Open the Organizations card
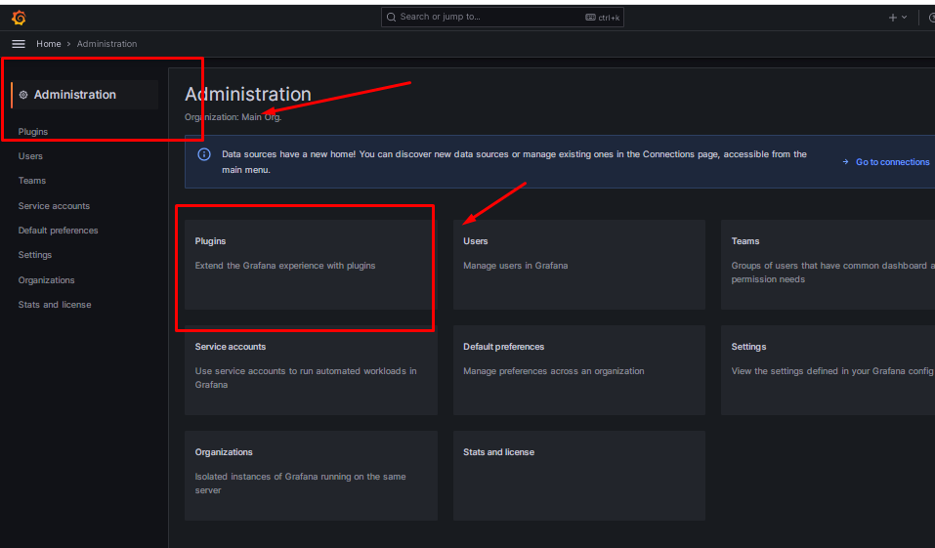 click(x=311, y=476)
